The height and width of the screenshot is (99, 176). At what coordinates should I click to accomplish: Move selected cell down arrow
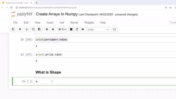53,29
